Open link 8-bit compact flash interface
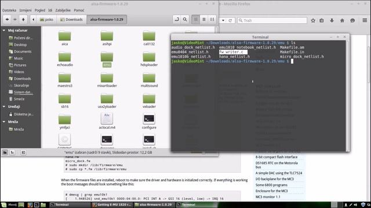This screenshot has height=208, width=371. click(x=277, y=157)
